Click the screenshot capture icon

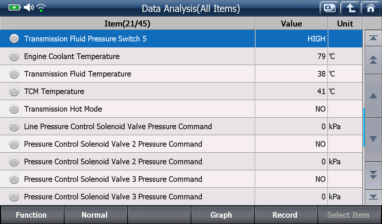coord(329,8)
